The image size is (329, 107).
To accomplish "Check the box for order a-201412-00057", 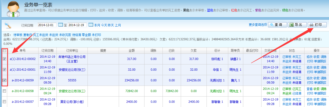I will tap(4, 102).
